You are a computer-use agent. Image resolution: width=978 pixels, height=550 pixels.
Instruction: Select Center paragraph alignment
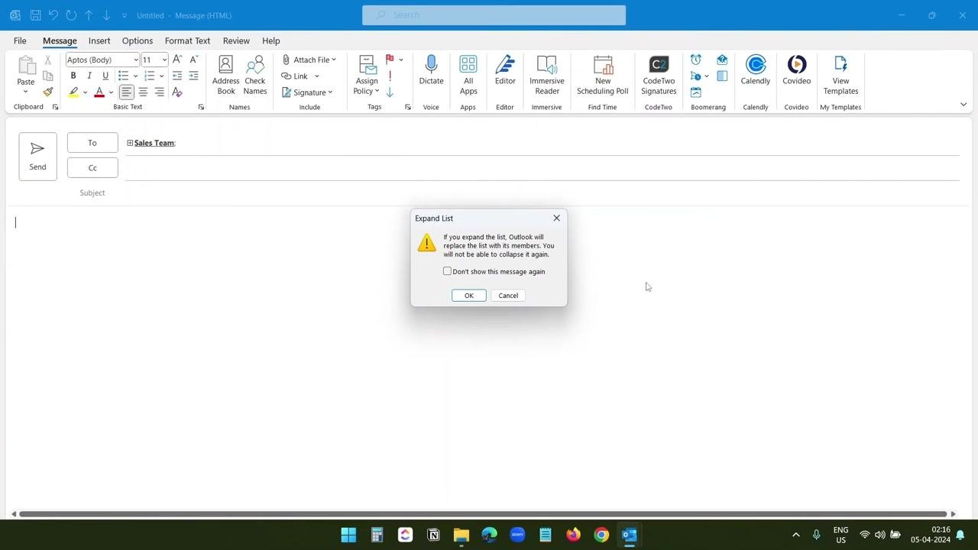click(x=143, y=92)
